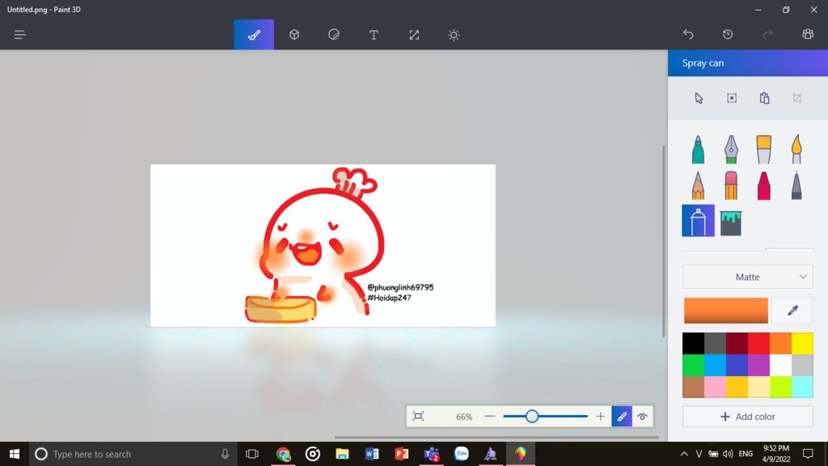Click the current orange color preview
The width and height of the screenshot is (828, 466).
coord(725,310)
